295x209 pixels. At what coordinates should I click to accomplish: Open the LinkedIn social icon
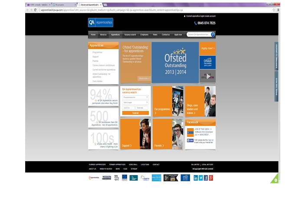coord(196,178)
